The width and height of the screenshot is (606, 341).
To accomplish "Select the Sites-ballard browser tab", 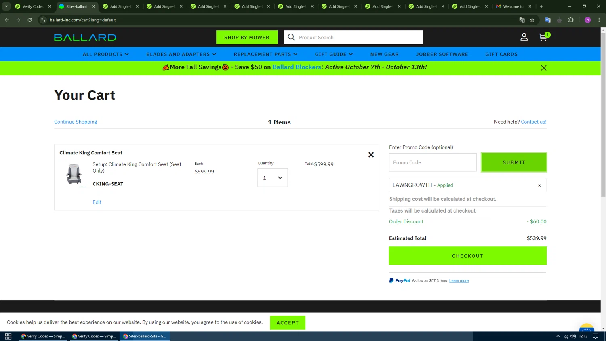I will click(x=76, y=6).
